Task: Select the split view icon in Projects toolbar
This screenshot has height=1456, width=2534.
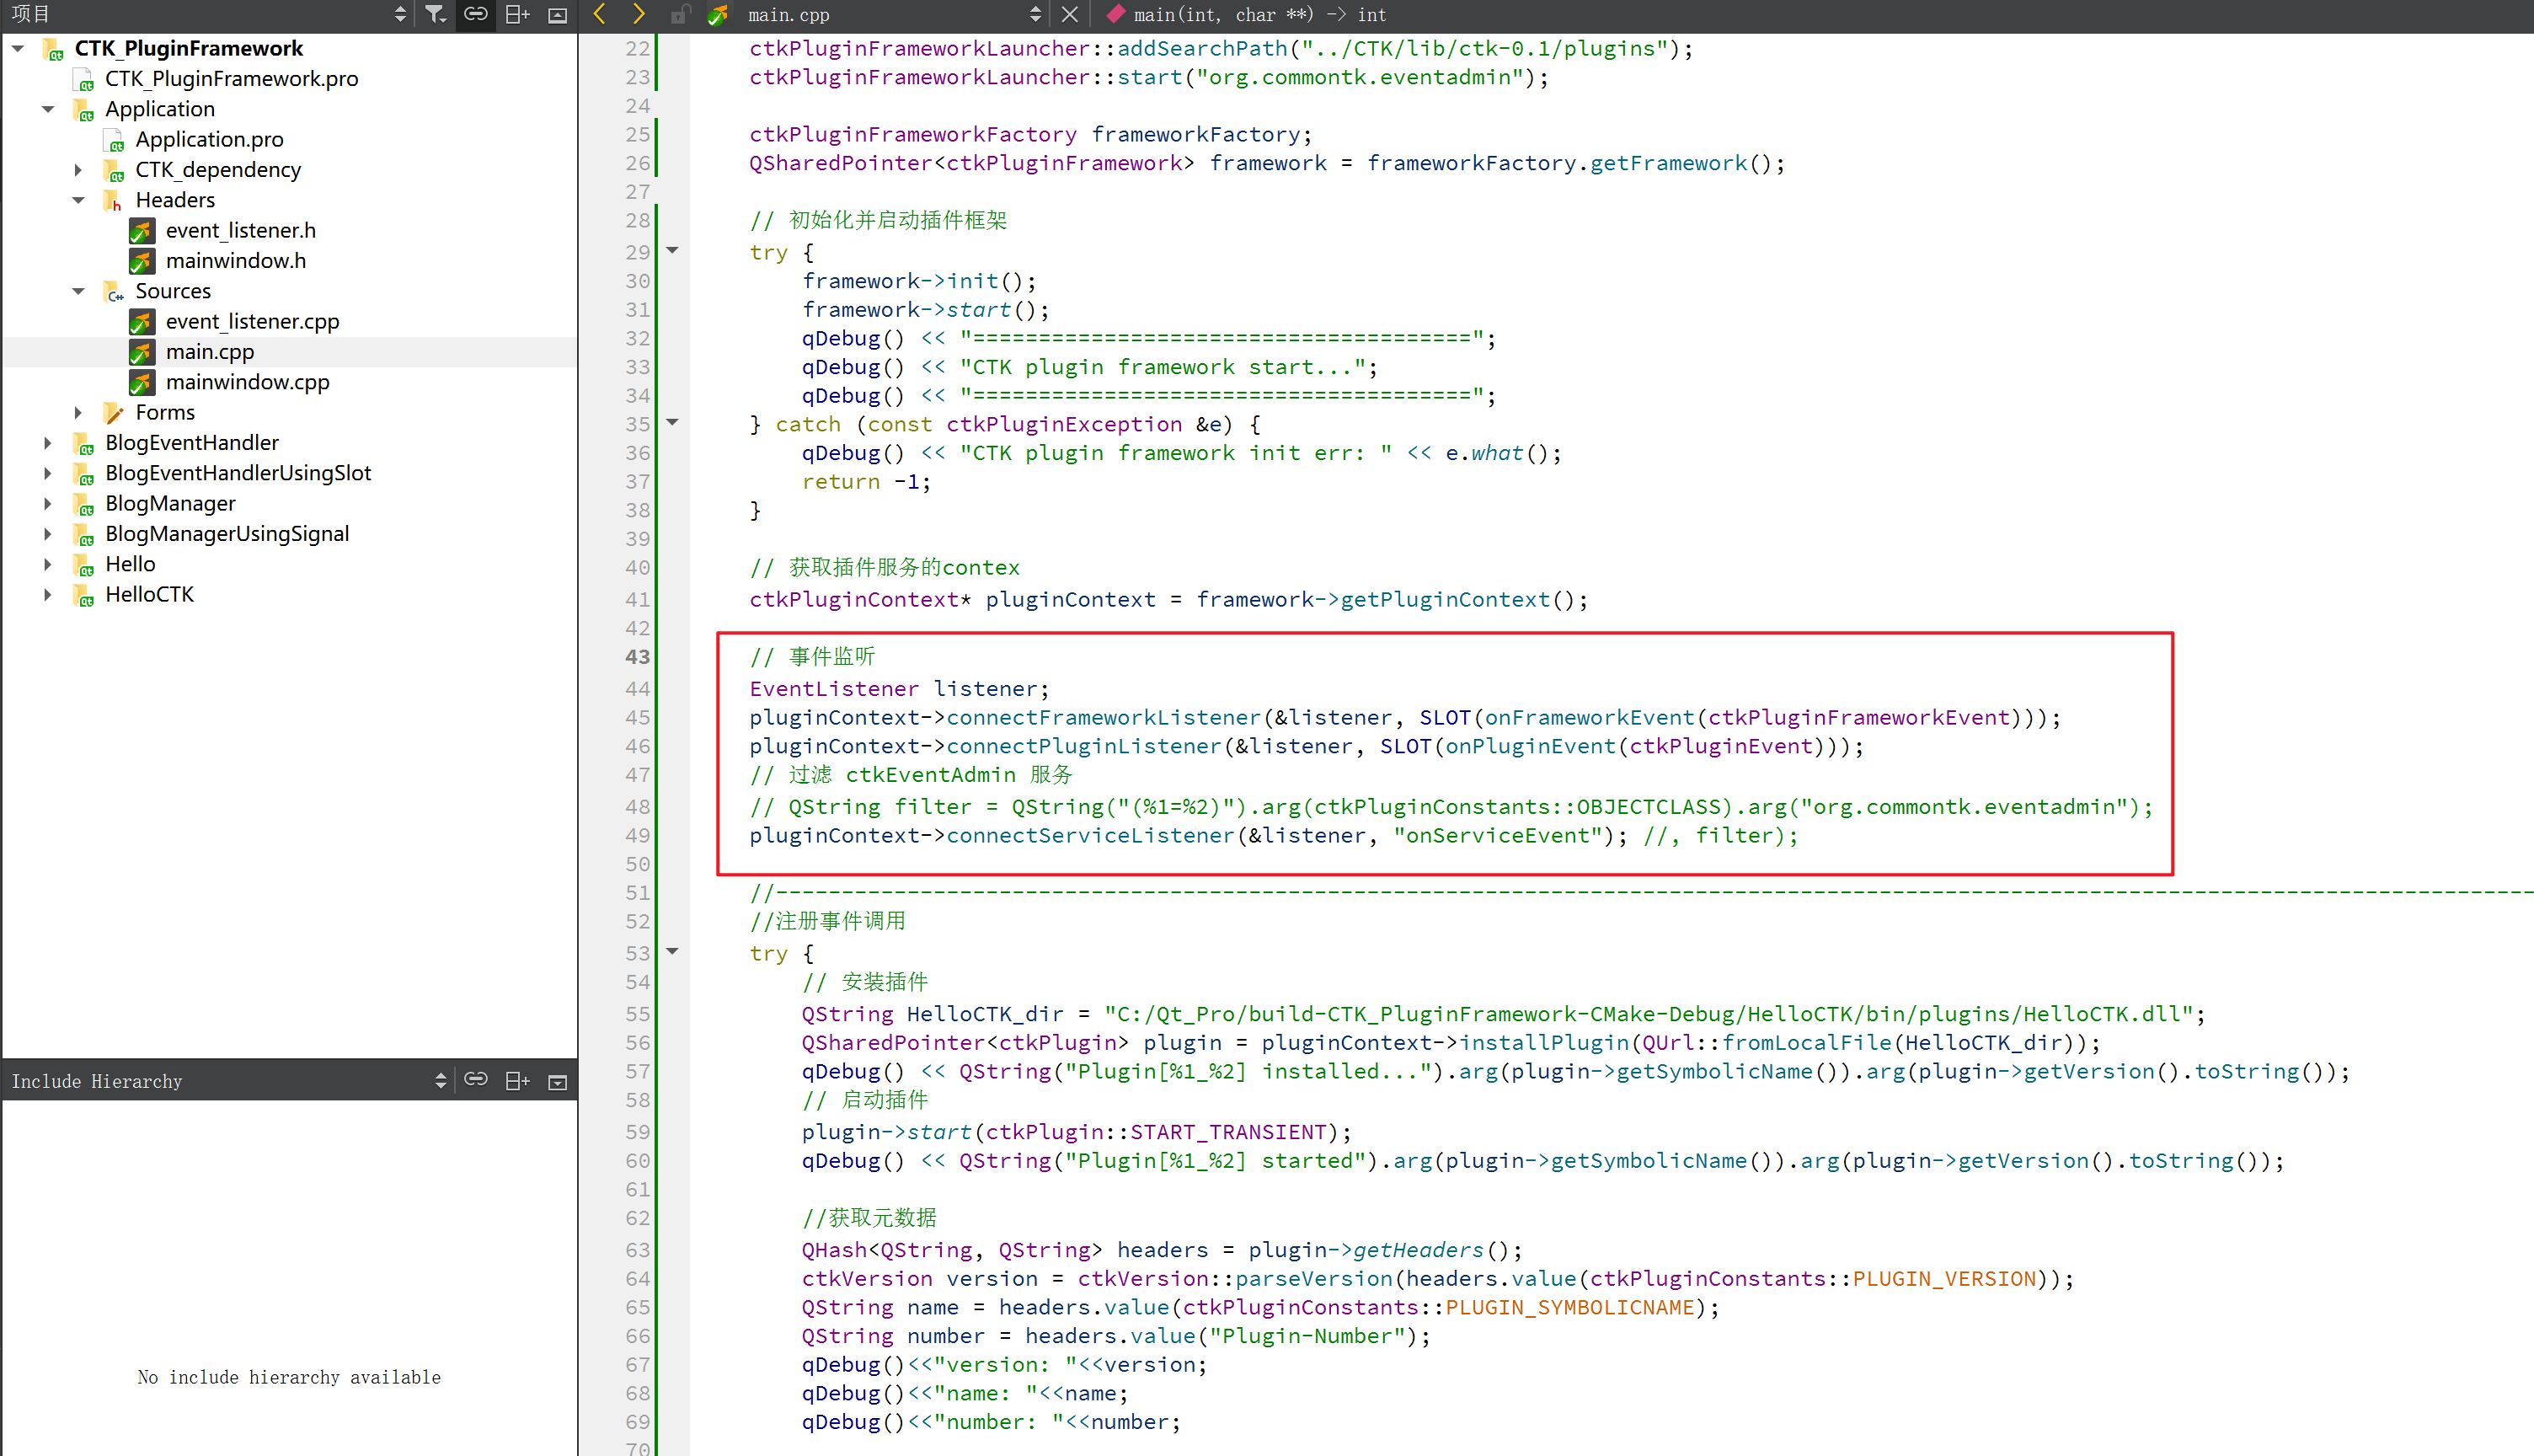Action: (516, 14)
